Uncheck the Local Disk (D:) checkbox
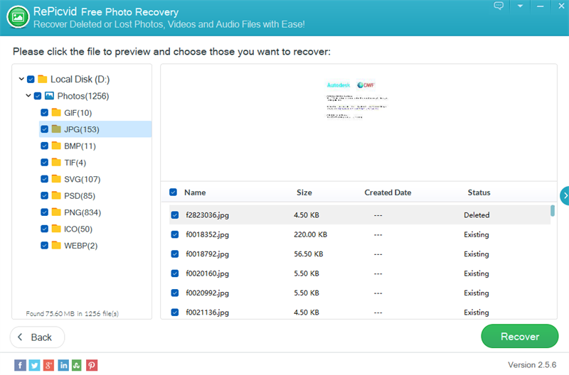Screen dimensions: 569x375 [x=31, y=79]
